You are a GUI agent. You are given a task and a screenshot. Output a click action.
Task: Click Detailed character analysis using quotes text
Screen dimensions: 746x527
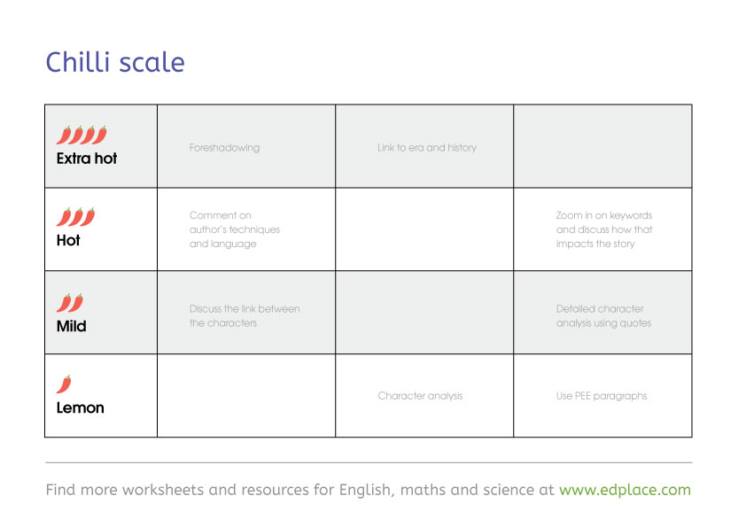(603, 316)
